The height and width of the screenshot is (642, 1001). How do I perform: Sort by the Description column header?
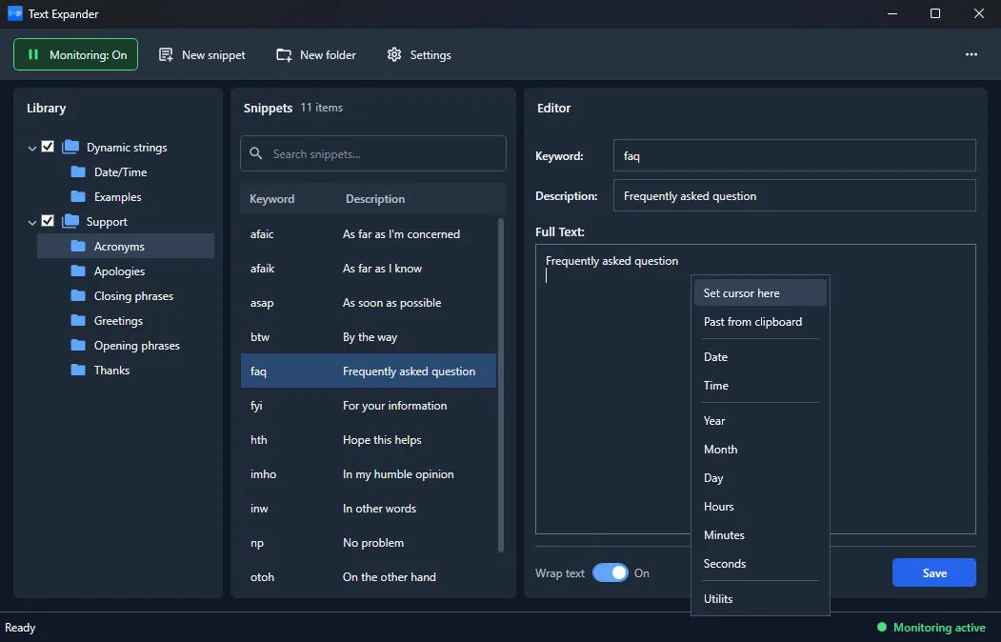tap(375, 198)
